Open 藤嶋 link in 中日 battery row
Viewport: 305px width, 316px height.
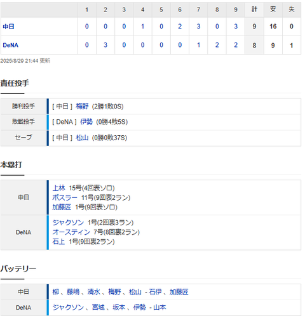click(73, 292)
